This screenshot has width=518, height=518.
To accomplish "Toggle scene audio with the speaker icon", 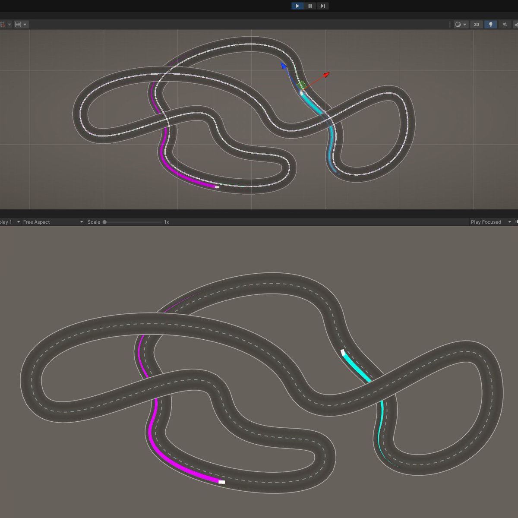I will pyautogui.click(x=504, y=25).
